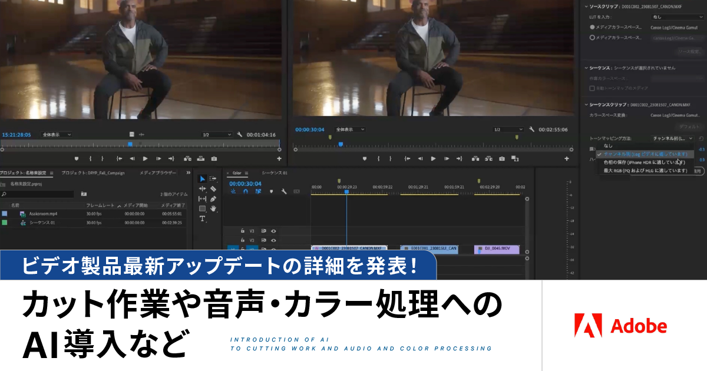
Task: Enable the Snap magnet icon in the timeline
Action: coord(246,192)
